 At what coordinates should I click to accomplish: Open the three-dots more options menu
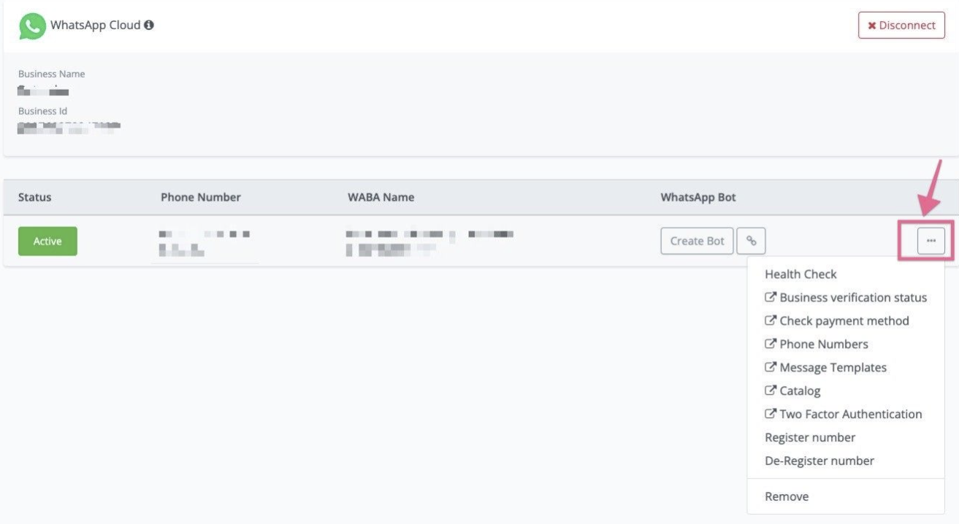[931, 241]
